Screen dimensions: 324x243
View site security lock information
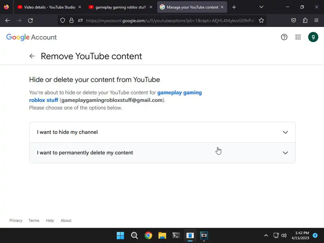tap(72, 20)
